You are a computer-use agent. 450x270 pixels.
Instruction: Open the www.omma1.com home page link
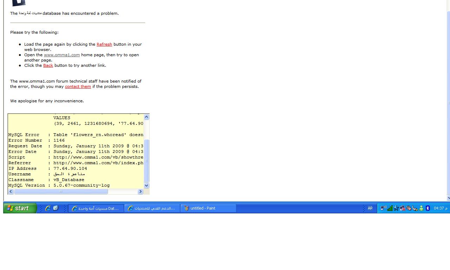point(62,55)
